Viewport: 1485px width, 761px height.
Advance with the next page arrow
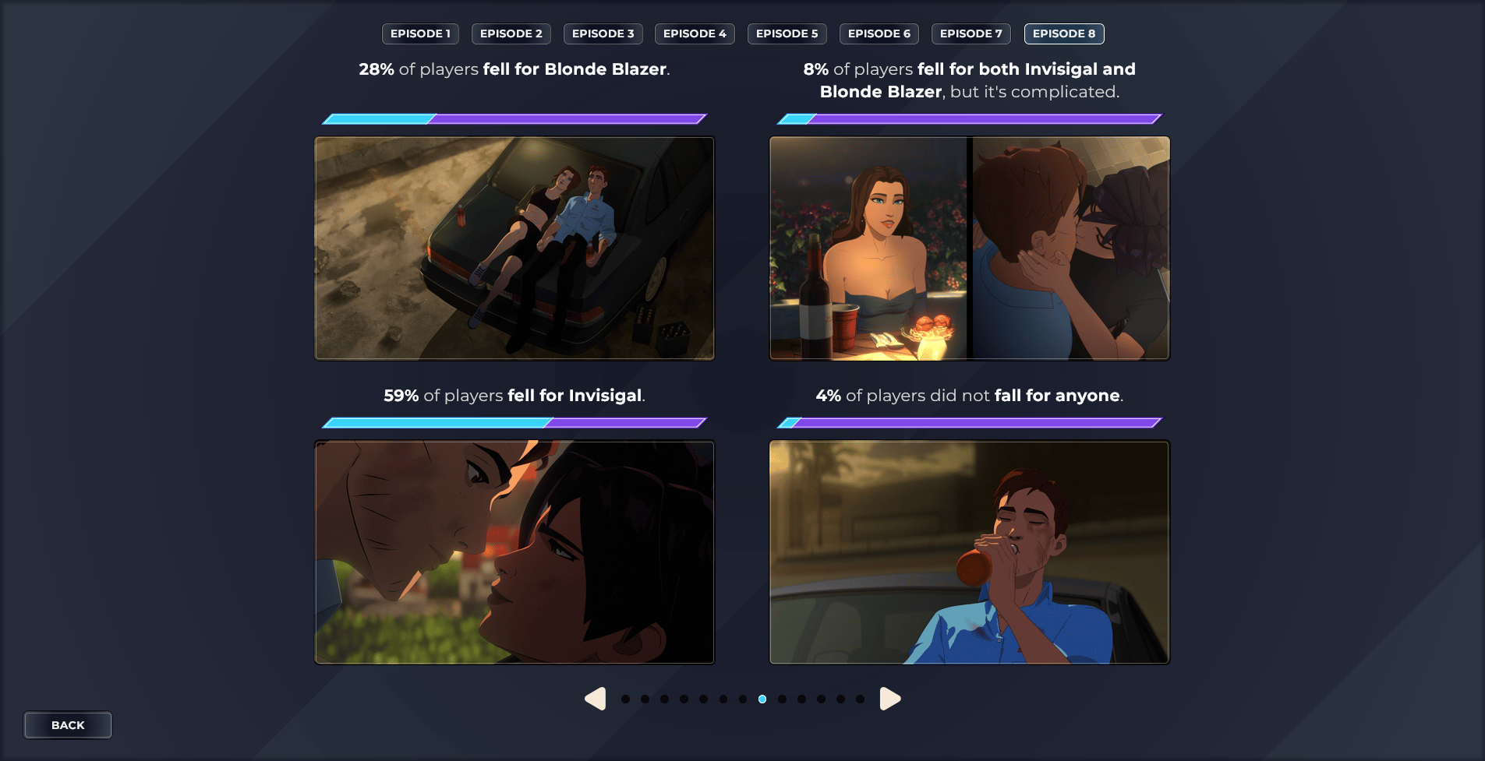[889, 699]
